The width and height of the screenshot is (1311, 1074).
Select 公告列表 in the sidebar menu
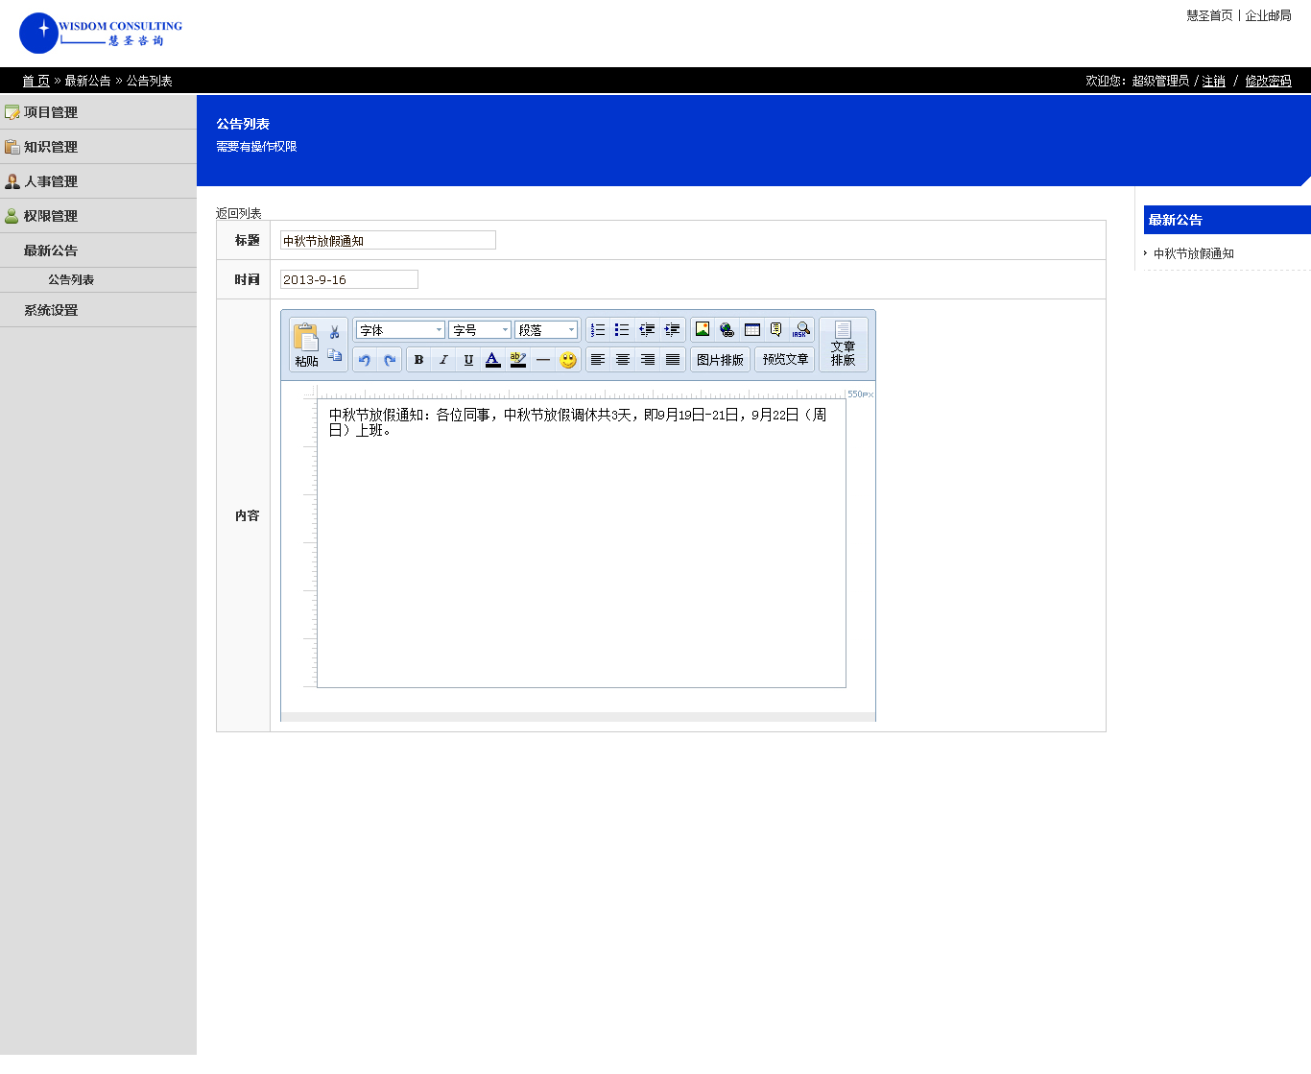pos(71,280)
